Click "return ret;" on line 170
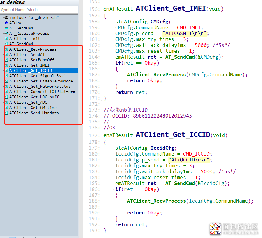Screen dimensions: 262x238 (x=131, y=92)
